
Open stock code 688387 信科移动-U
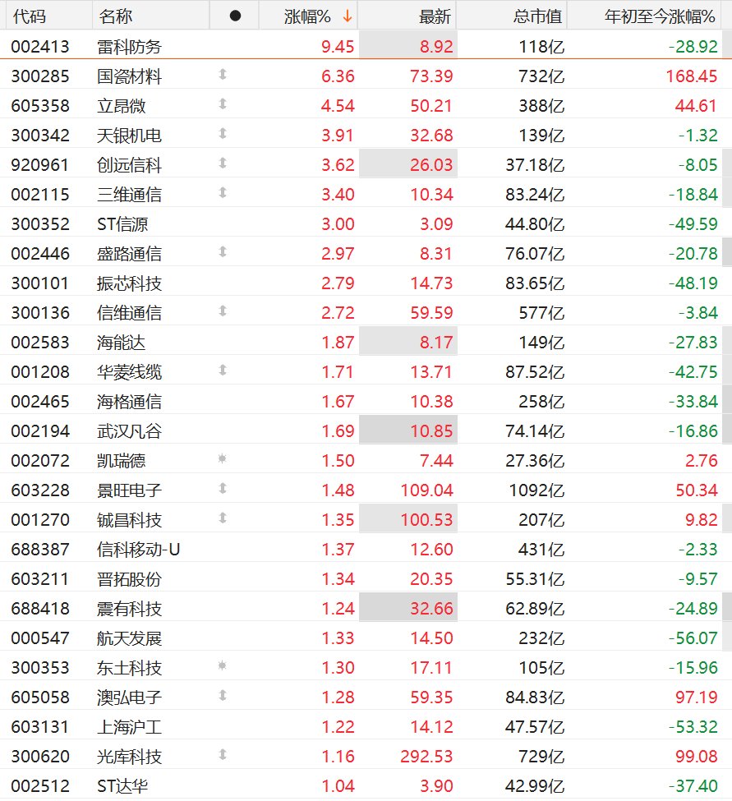tap(39, 549)
